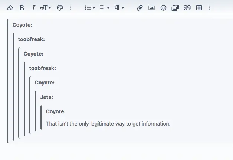Click the third-level 'Coyote:' quote header below first toobfreak
Image resolution: width=233 pixels, height=160 pixels.
click(33, 54)
